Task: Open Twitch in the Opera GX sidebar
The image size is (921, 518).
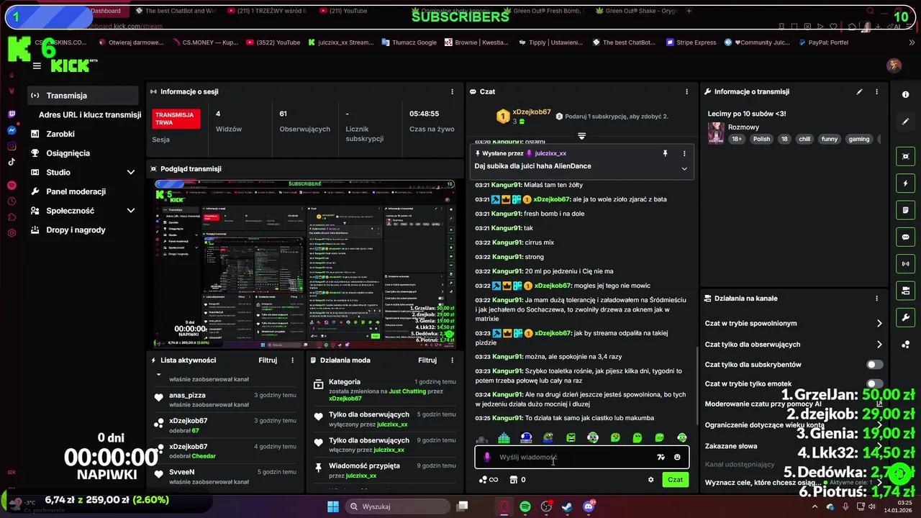Action: tap(12, 114)
